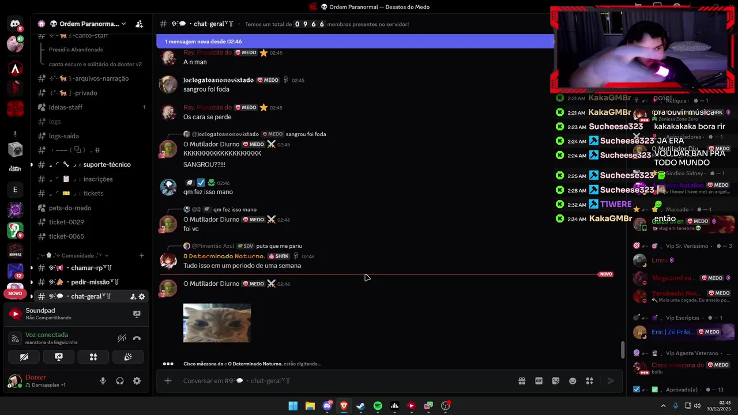Open thread canto escuro e solitário do donter v2
This screenshot has width=738, height=415.
tap(96, 64)
